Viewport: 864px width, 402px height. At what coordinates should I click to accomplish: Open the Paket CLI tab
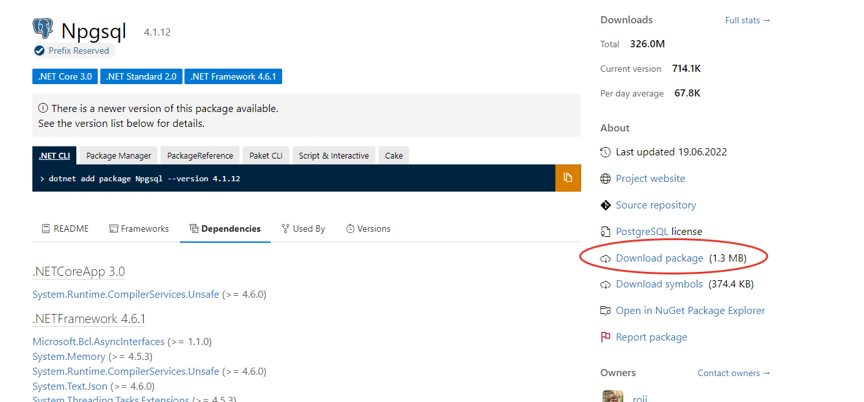[266, 155]
